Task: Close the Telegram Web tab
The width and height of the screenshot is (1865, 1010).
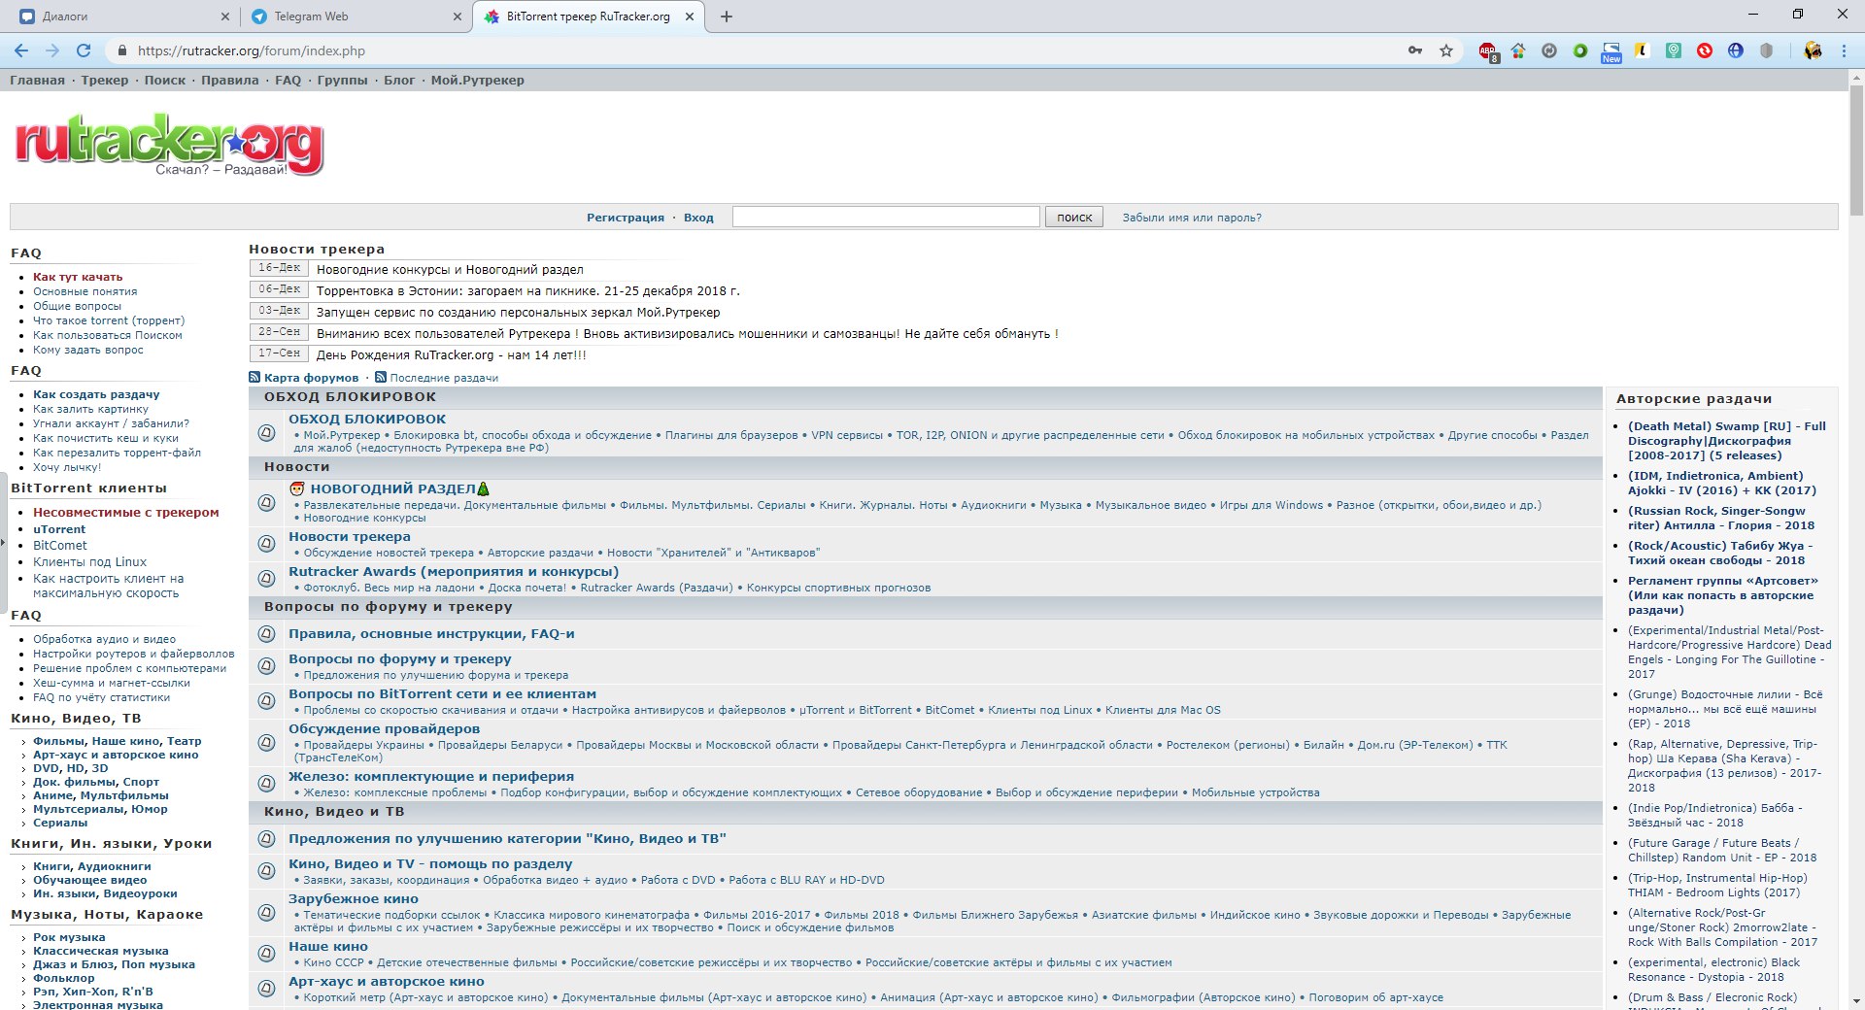Action: pos(458,17)
